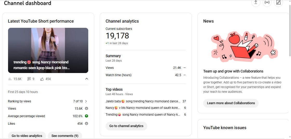Image resolution: width=291 pixels, height=139 pixels.
Task: Open the Trending song Nancy top video link
Action: point(143,115)
